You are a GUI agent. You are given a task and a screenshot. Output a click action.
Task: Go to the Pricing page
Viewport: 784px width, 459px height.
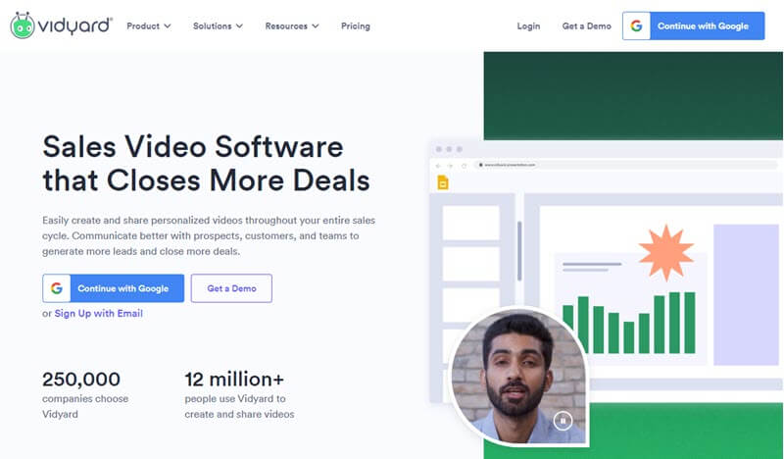(356, 26)
